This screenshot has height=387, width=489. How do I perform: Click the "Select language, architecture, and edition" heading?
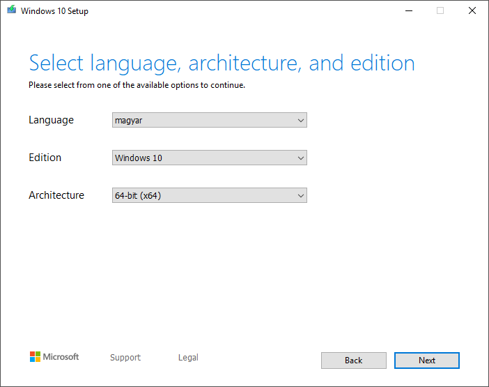tap(222, 63)
